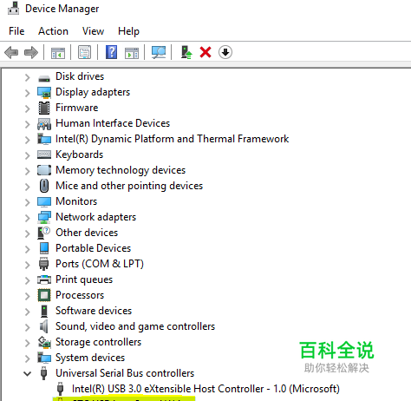The width and height of the screenshot is (411, 401).
Task: Select Storage controllers label
Action: pyautogui.click(x=98, y=342)
